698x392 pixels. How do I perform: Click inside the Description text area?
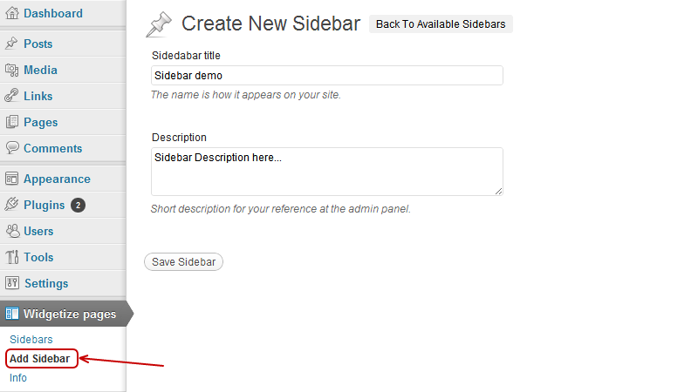[326, 172]
